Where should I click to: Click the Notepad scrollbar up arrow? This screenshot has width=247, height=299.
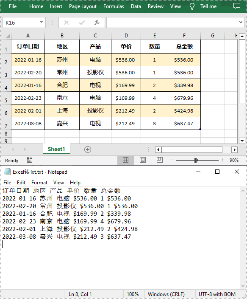click(x=243, y=191)
